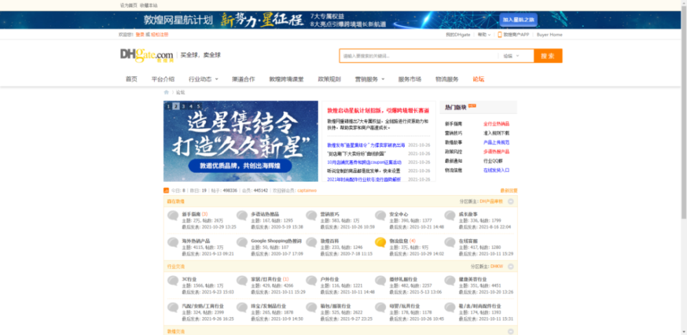Click the 珠宝/发制品行业 bubble icon
This screenshot has height=335, width=687.
[x=242, y=308]
